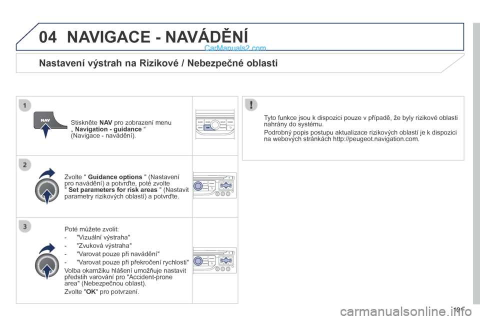Click the list item "Vizuální výstraha"

coord(103,237)
